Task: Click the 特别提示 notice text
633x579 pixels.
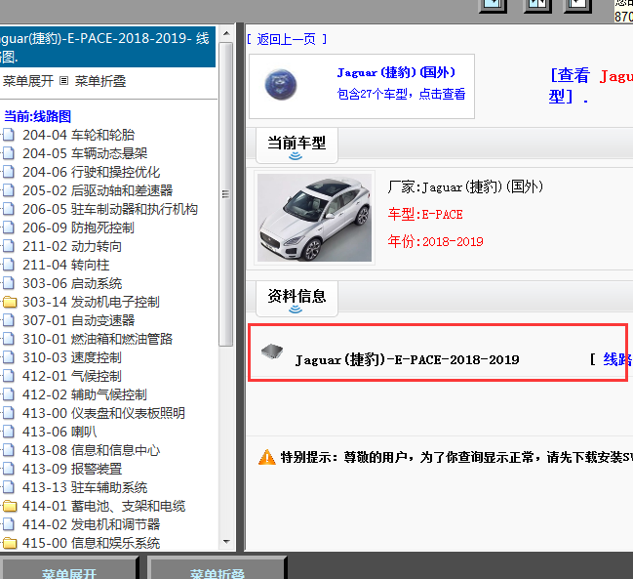Action: 456,457
